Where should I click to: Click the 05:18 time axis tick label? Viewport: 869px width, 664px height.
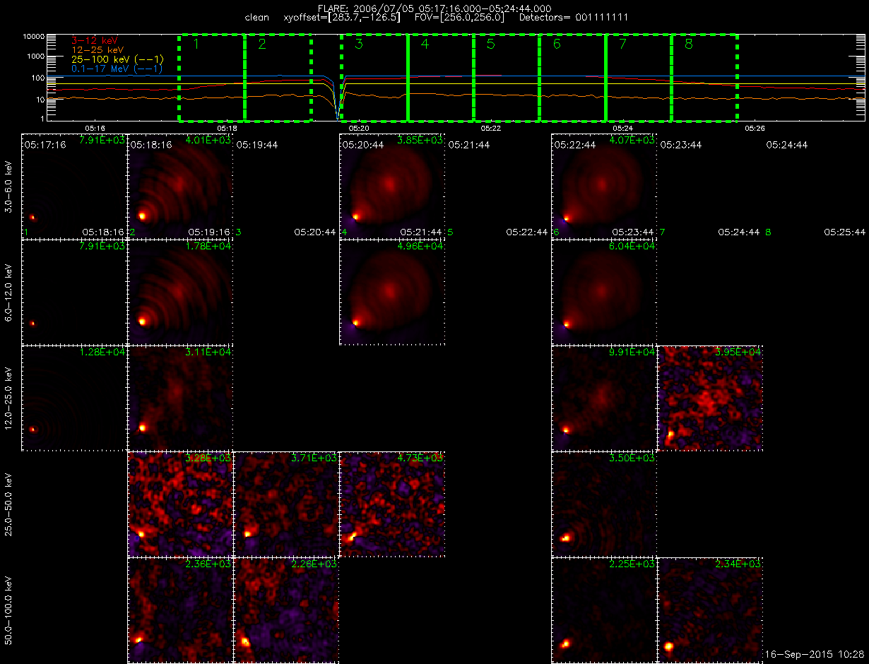[227, 128]
